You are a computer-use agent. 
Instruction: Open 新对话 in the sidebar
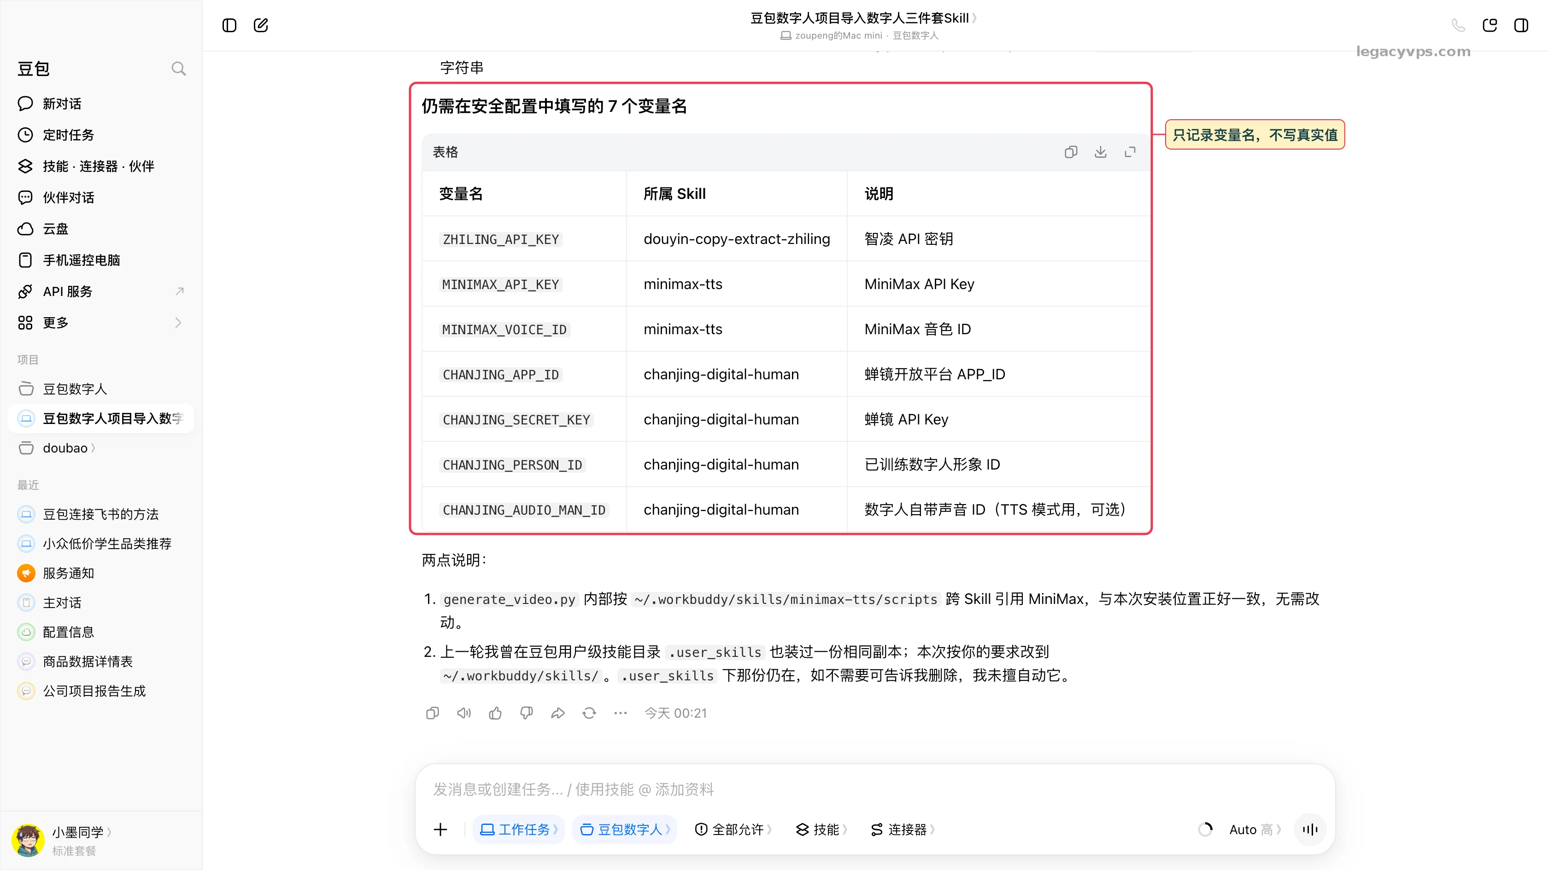[x=101, y=104]
